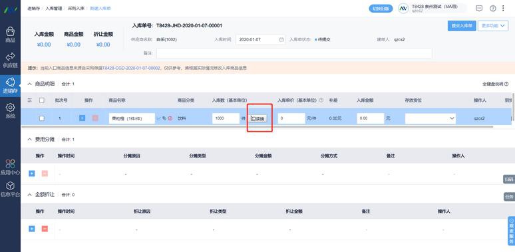This screenshot has height=252, width=515.
Task: Click the horizontal scrollbar under 商品明细 table
Action: coord(257,126)
